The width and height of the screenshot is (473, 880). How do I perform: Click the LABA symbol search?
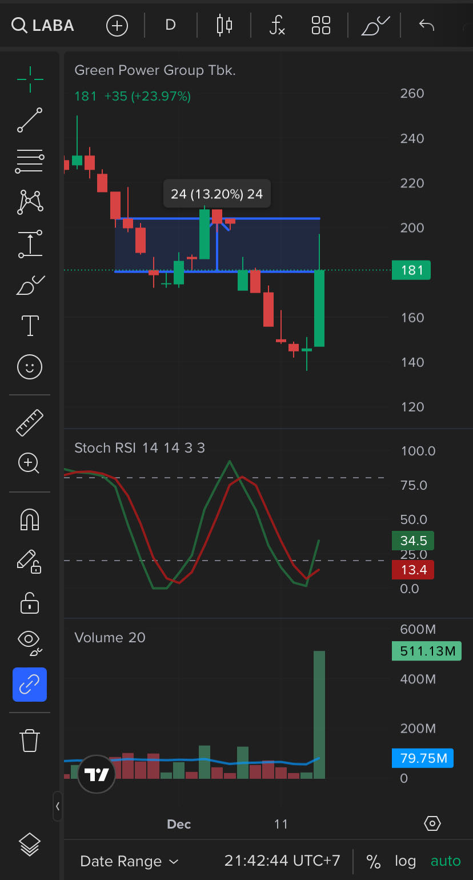point(43,26)
